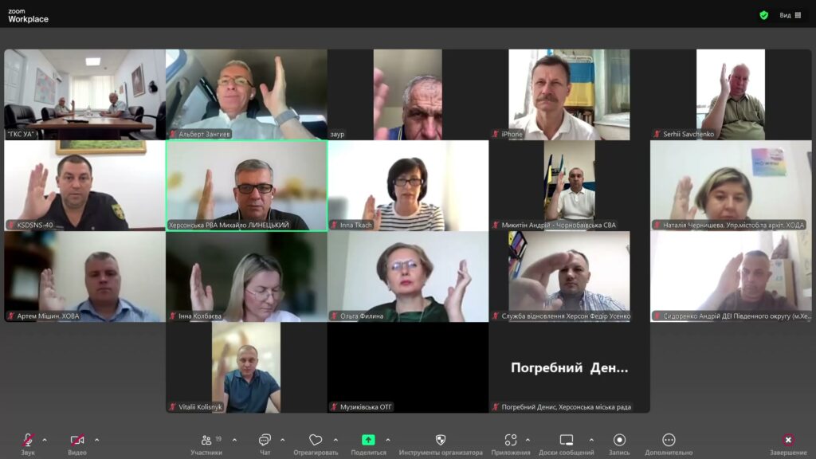The image size is (816, 459).
Task: Open Инструменты организатора host tools
Action: tap(441, 440)
